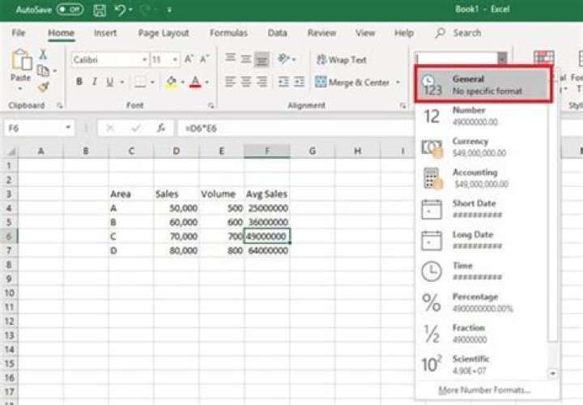Open the Font Color dropdown arrow

click(x=207, y=82)
